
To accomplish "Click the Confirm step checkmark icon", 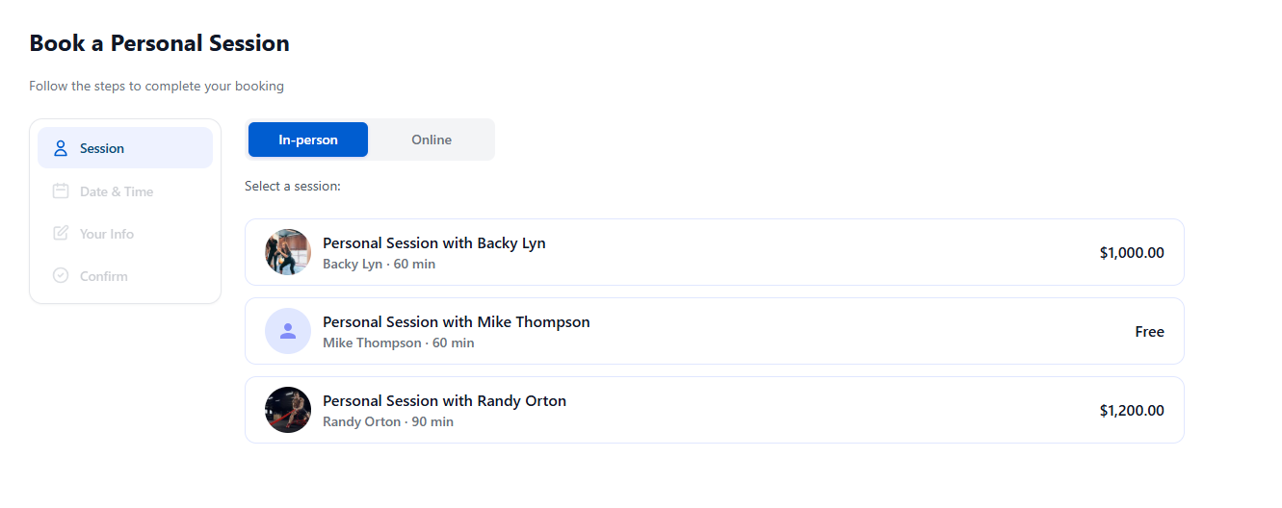I will (61, 276).
